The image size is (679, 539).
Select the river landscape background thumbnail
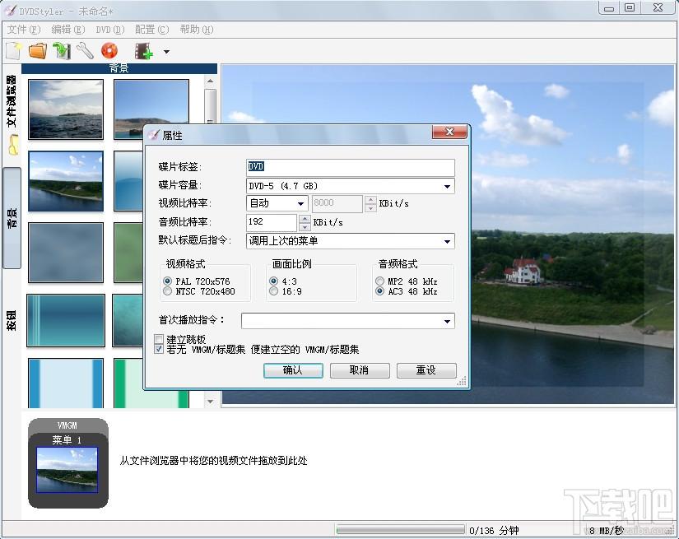click(x=66, y=181)
